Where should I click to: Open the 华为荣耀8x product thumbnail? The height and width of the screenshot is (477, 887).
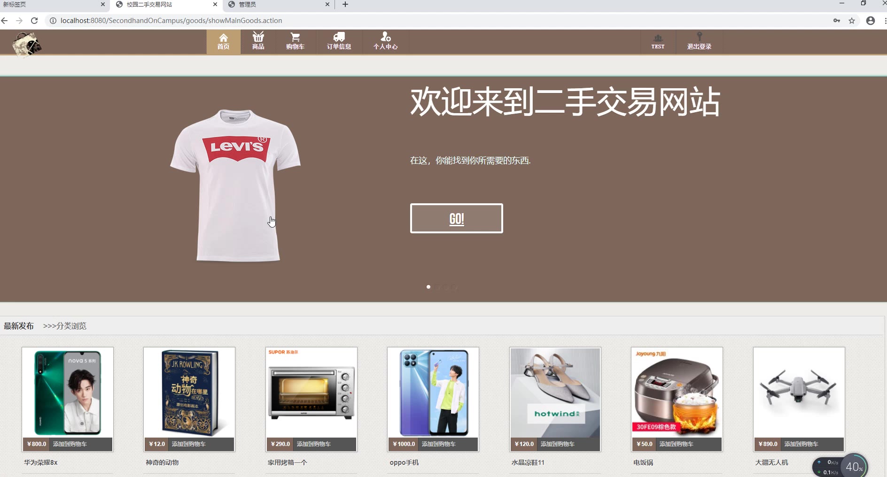click(x=68, y=393)
